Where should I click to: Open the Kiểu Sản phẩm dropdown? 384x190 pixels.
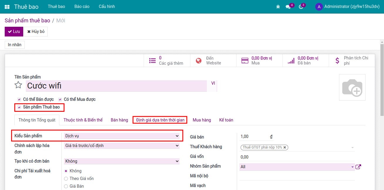point(122,136)
